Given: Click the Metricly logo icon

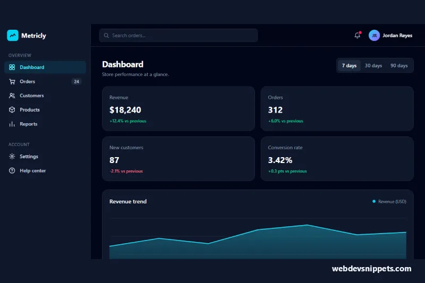Looking at the screenshot, I should click(x=12, y=36).
